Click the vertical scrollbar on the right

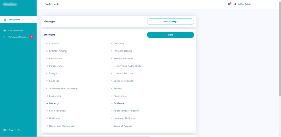280,67
